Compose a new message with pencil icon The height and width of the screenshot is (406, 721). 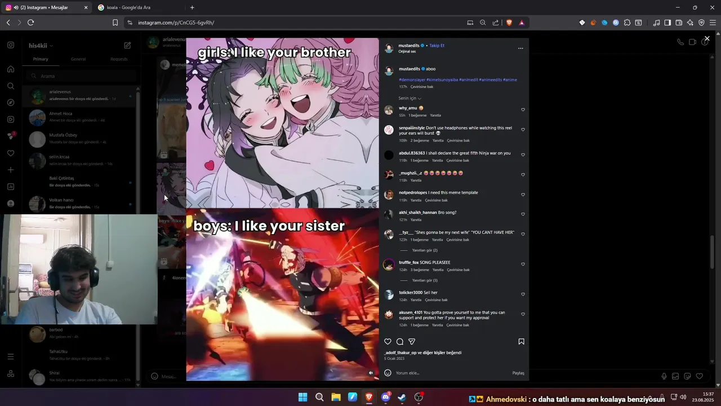(x=127, y=45)
